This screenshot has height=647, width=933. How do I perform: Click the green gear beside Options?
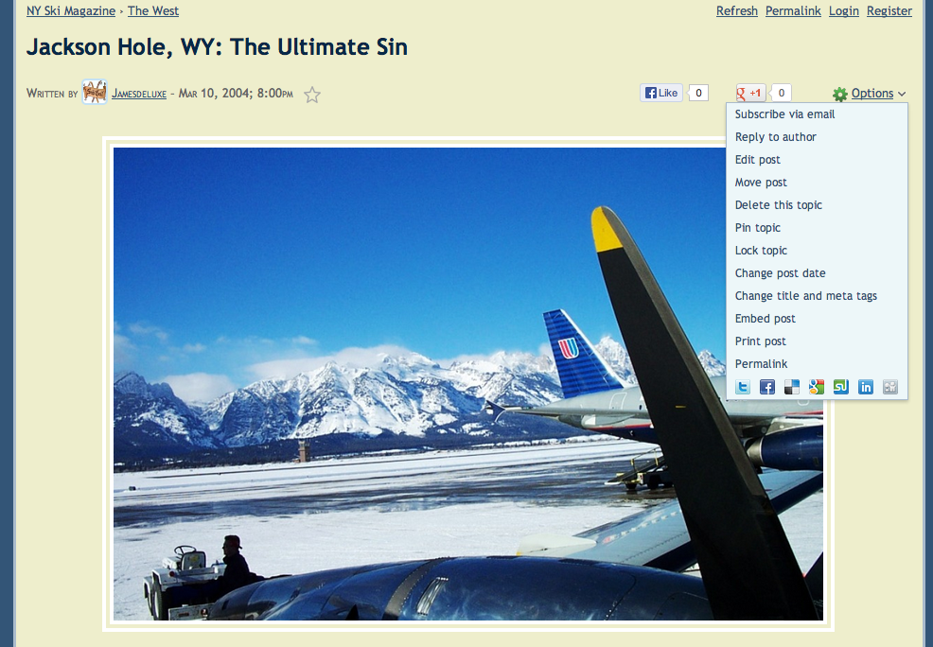pyautogui.click(x=840, y=94)
